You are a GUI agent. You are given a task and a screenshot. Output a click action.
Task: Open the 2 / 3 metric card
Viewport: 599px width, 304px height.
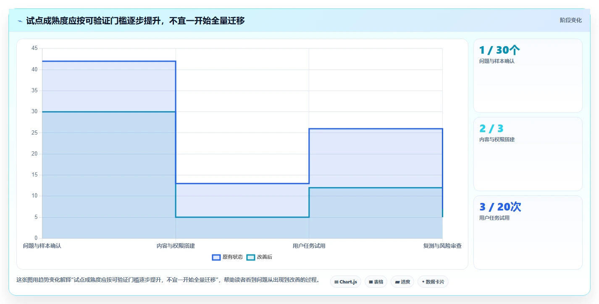click(x=528, y=154)
